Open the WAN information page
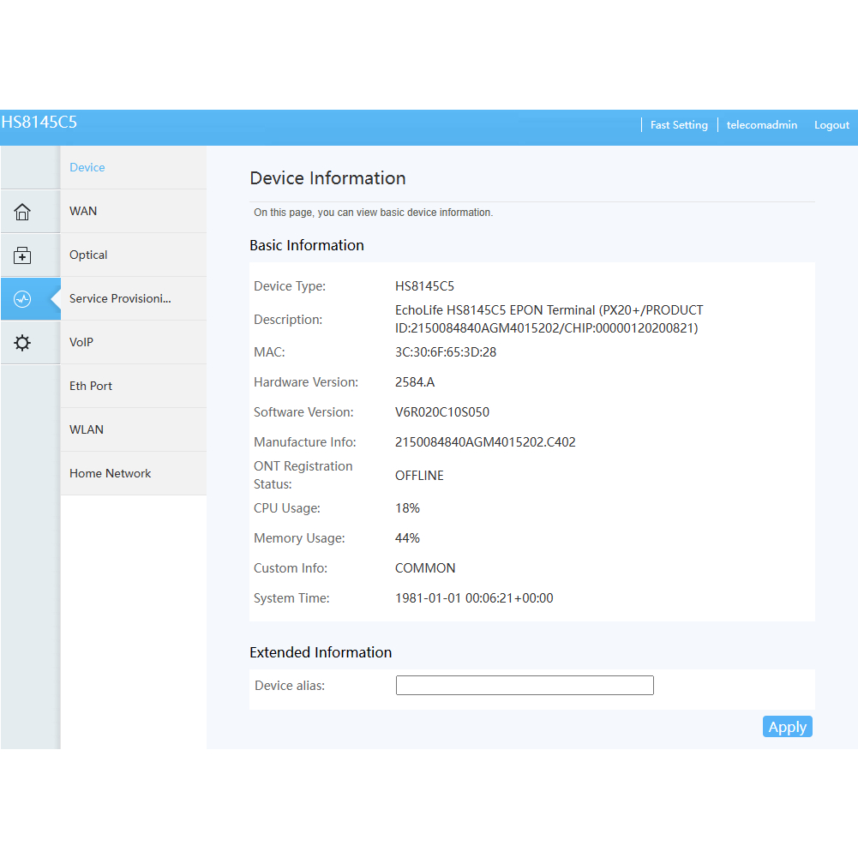This screenshot has width=858, height=858. (x=83, y=212)
